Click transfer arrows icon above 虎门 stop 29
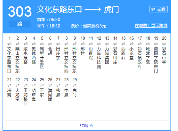Viewport: 178px width, 131px height. point(75,85)
